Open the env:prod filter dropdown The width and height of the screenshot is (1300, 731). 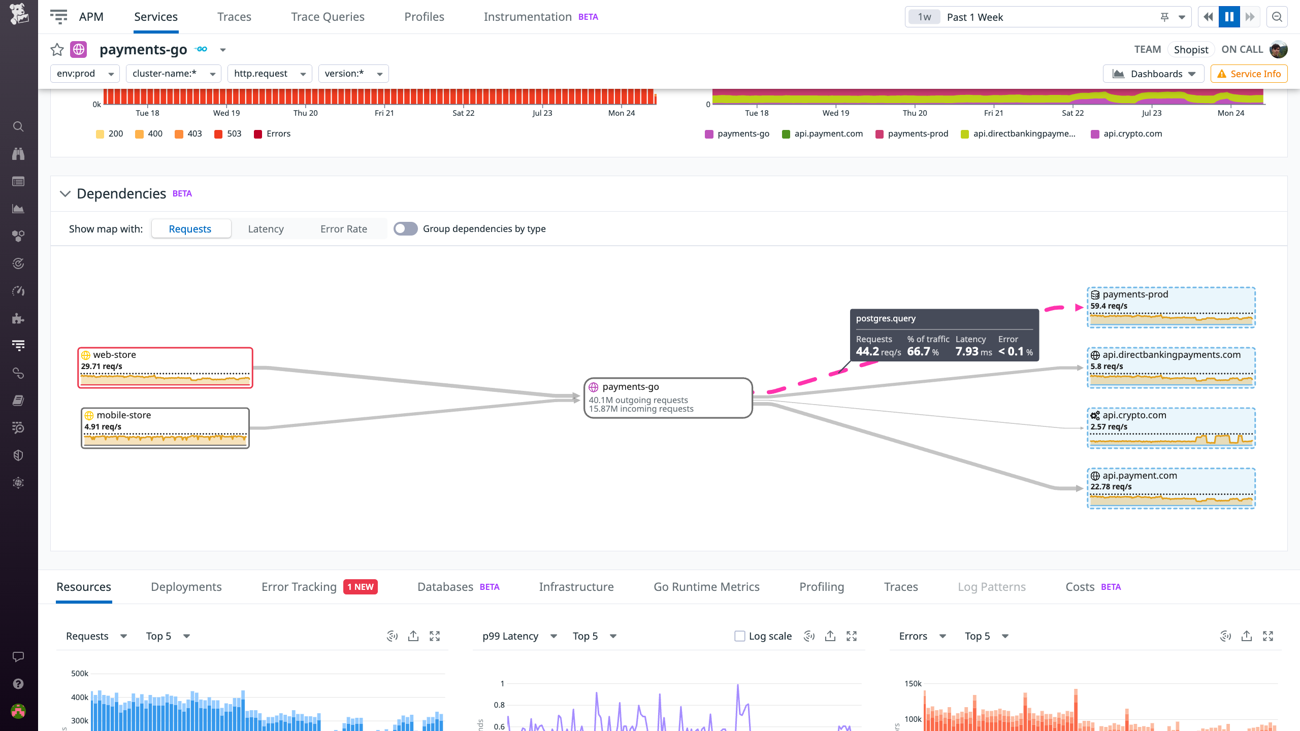click(x=84, y=73)
